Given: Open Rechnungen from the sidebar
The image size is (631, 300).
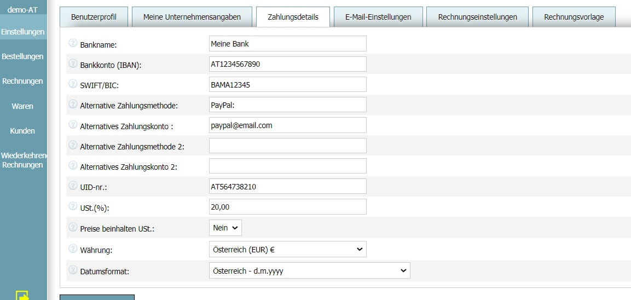Looking at the screenshot, I should (23, 81).
